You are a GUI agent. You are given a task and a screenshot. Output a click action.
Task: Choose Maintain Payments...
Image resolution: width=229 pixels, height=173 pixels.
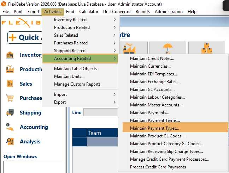pyautogui.click(x=173, y=112)
